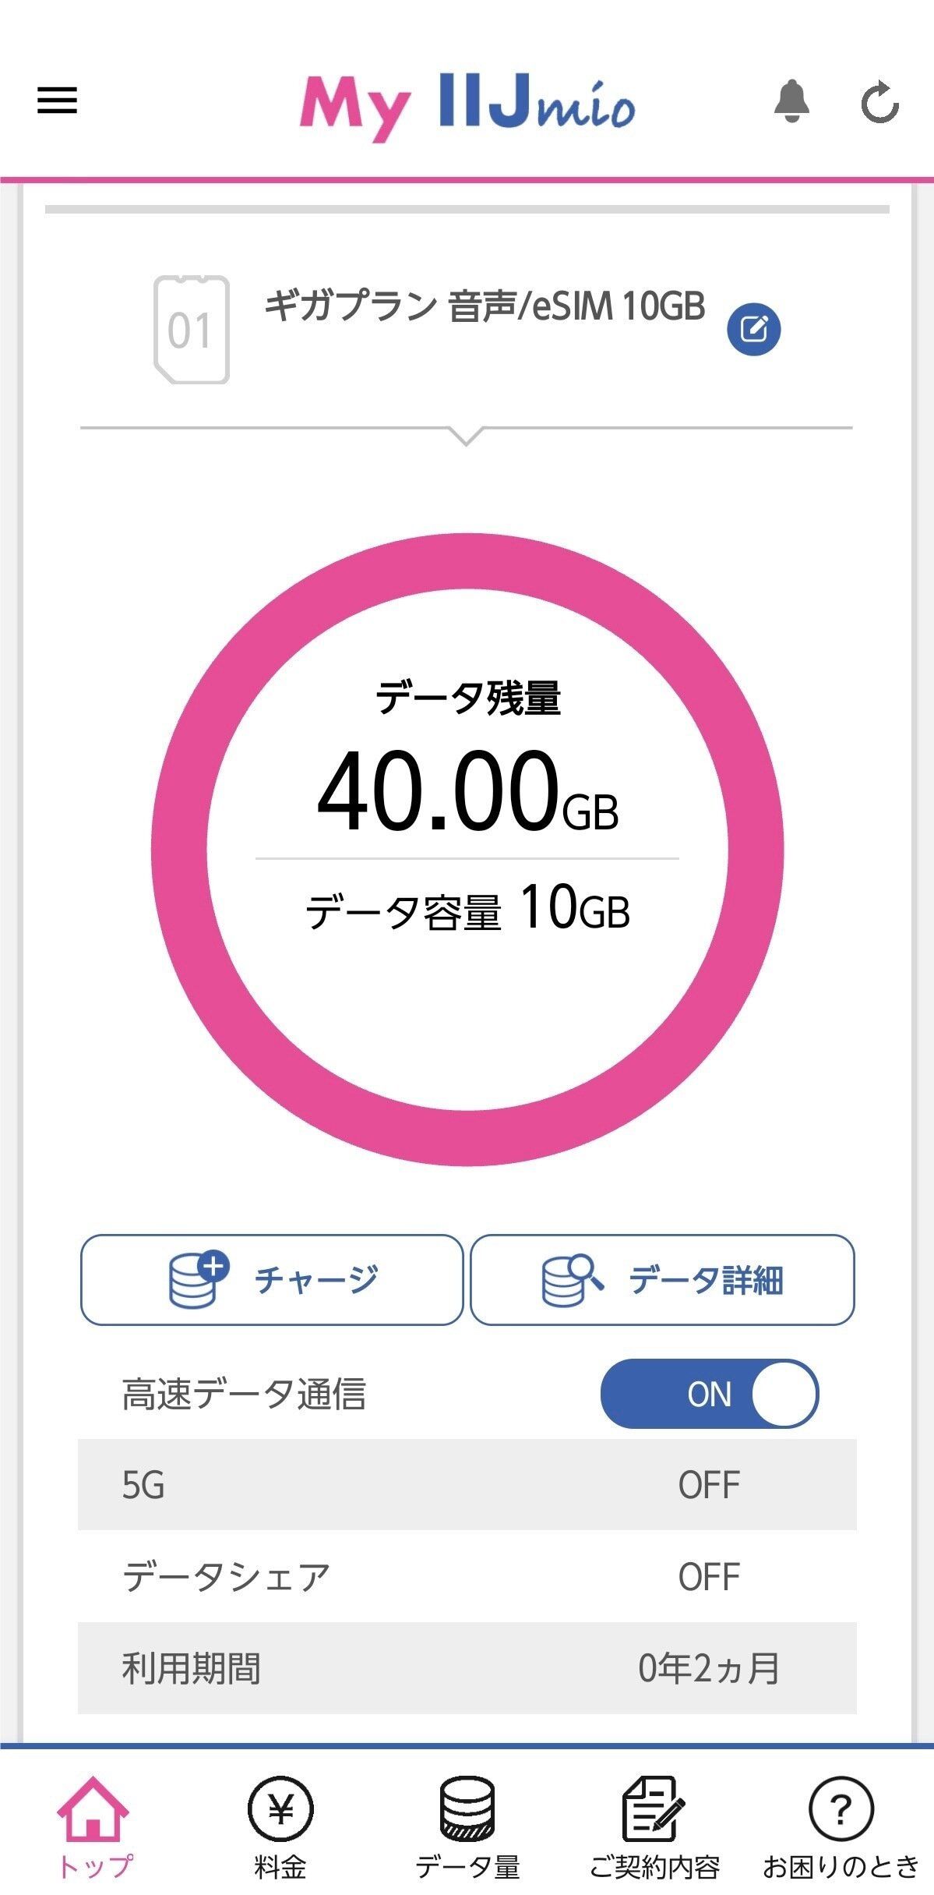The image size is (934, 1895).
Task: Tap the SIM card 01 icon
Action: (x=192, y=330)
